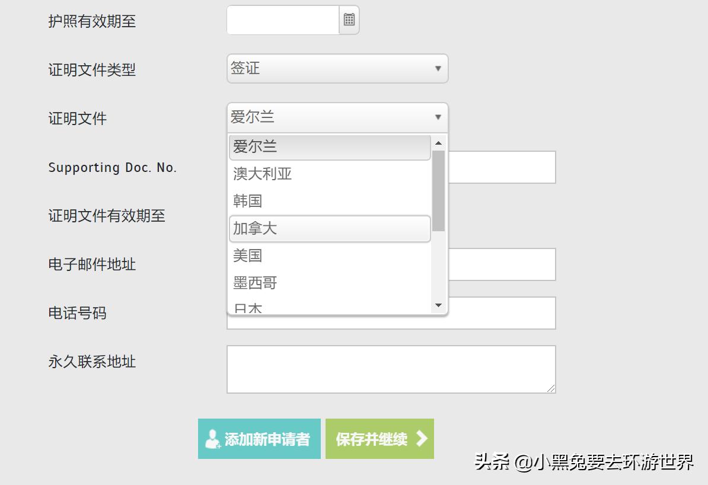Viewport: 708px width, 485px height.
Task: Click the add-person icon on 添加新申请者
Action: pyautogui.click(x=212, y=439)
